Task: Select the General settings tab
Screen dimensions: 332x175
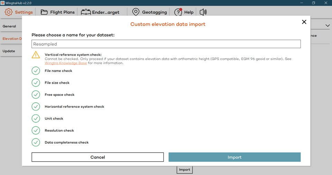Action: coord(10,26)
